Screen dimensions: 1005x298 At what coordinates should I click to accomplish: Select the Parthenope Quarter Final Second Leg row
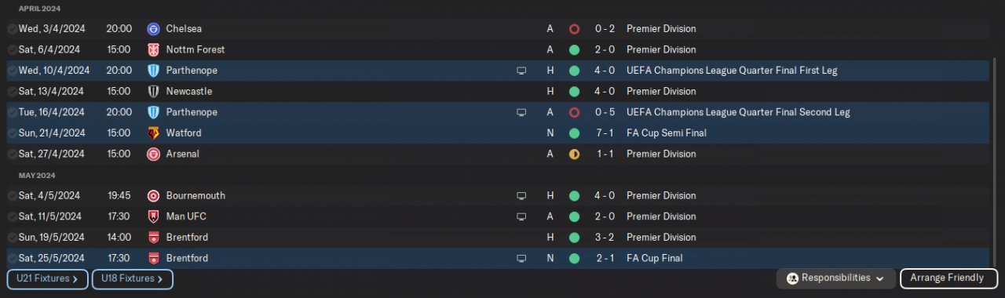[x=498, y=112]
